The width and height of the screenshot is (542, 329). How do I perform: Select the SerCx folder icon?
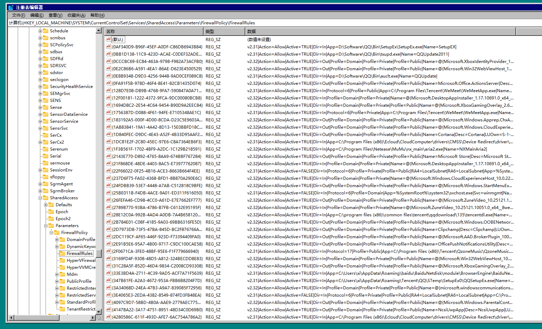[46, 135]
